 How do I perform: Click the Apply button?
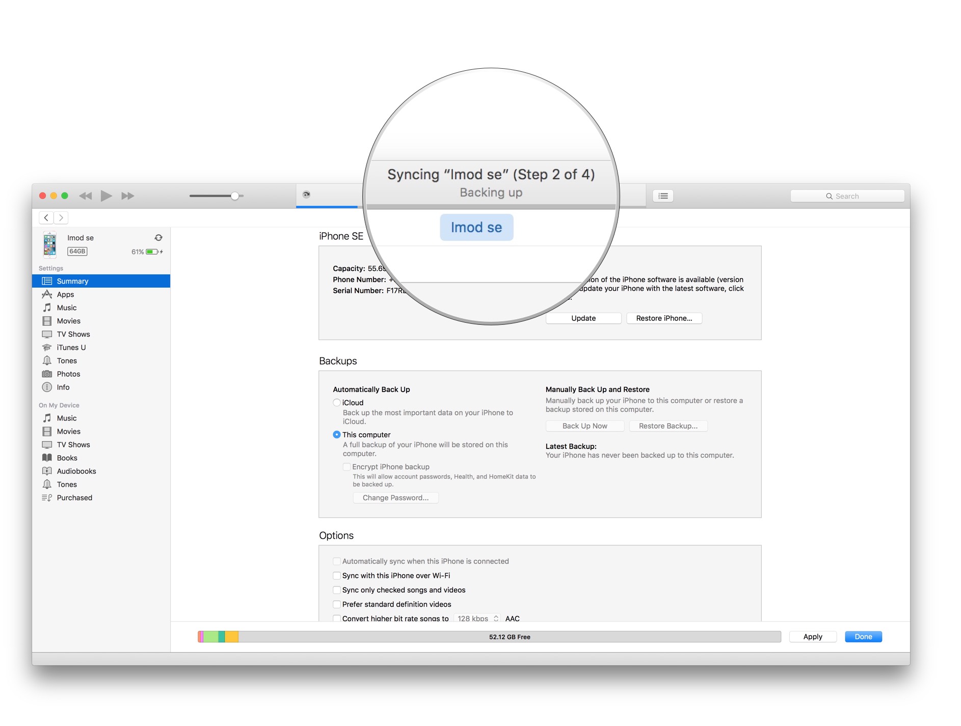[813, 637]
